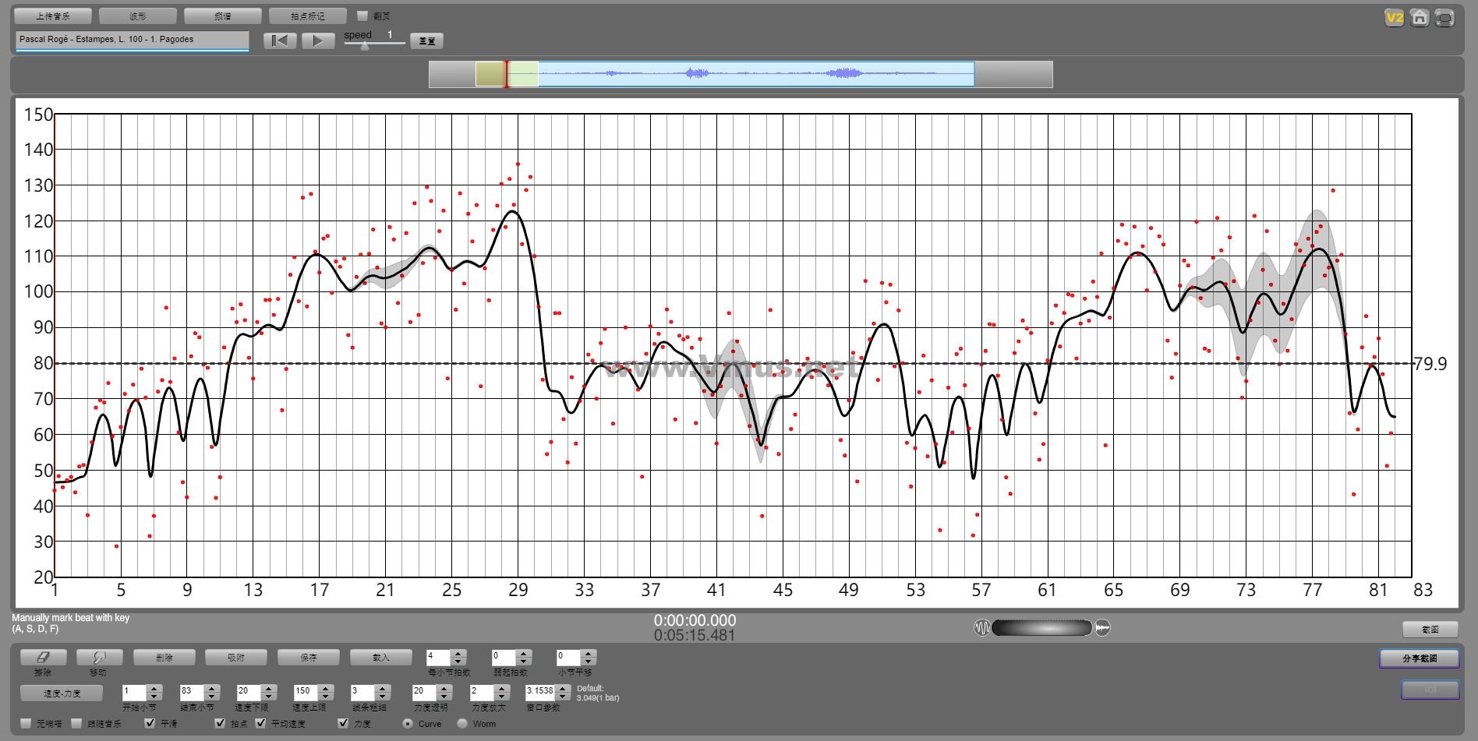Viewport: 1478px width, 741px height.
Task: Click the 结束小节 field showing 83
Action: coord(192,692)
